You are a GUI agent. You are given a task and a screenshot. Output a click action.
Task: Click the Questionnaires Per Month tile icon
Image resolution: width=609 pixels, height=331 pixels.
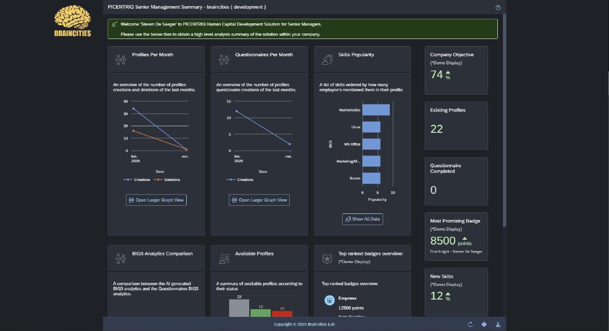pos(224,60)
